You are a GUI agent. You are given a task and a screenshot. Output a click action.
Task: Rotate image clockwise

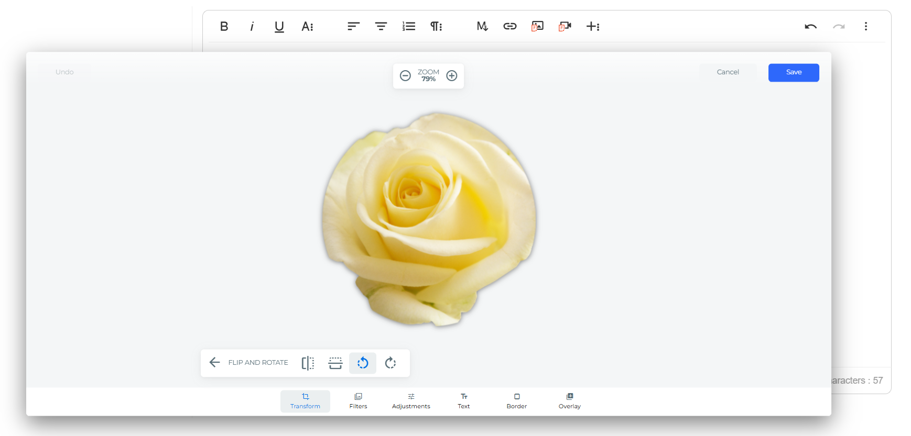[391, 363]
